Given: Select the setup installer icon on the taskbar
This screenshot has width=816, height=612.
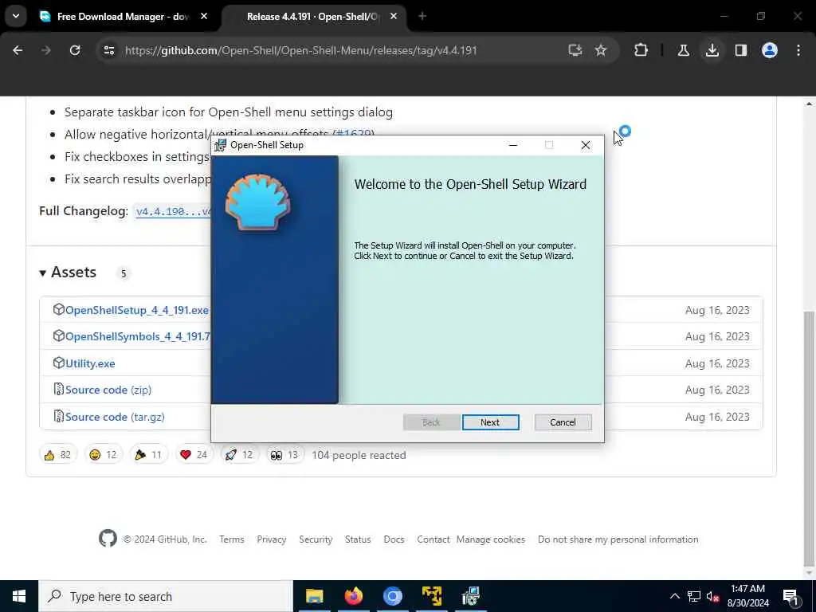Looking at the screenshot, I should [x=471, y=596].
